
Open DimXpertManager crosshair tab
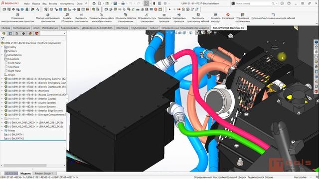23,33
